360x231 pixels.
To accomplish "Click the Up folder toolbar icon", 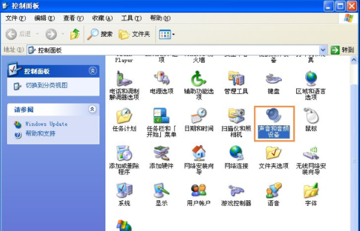I will [x=75, y=34].
